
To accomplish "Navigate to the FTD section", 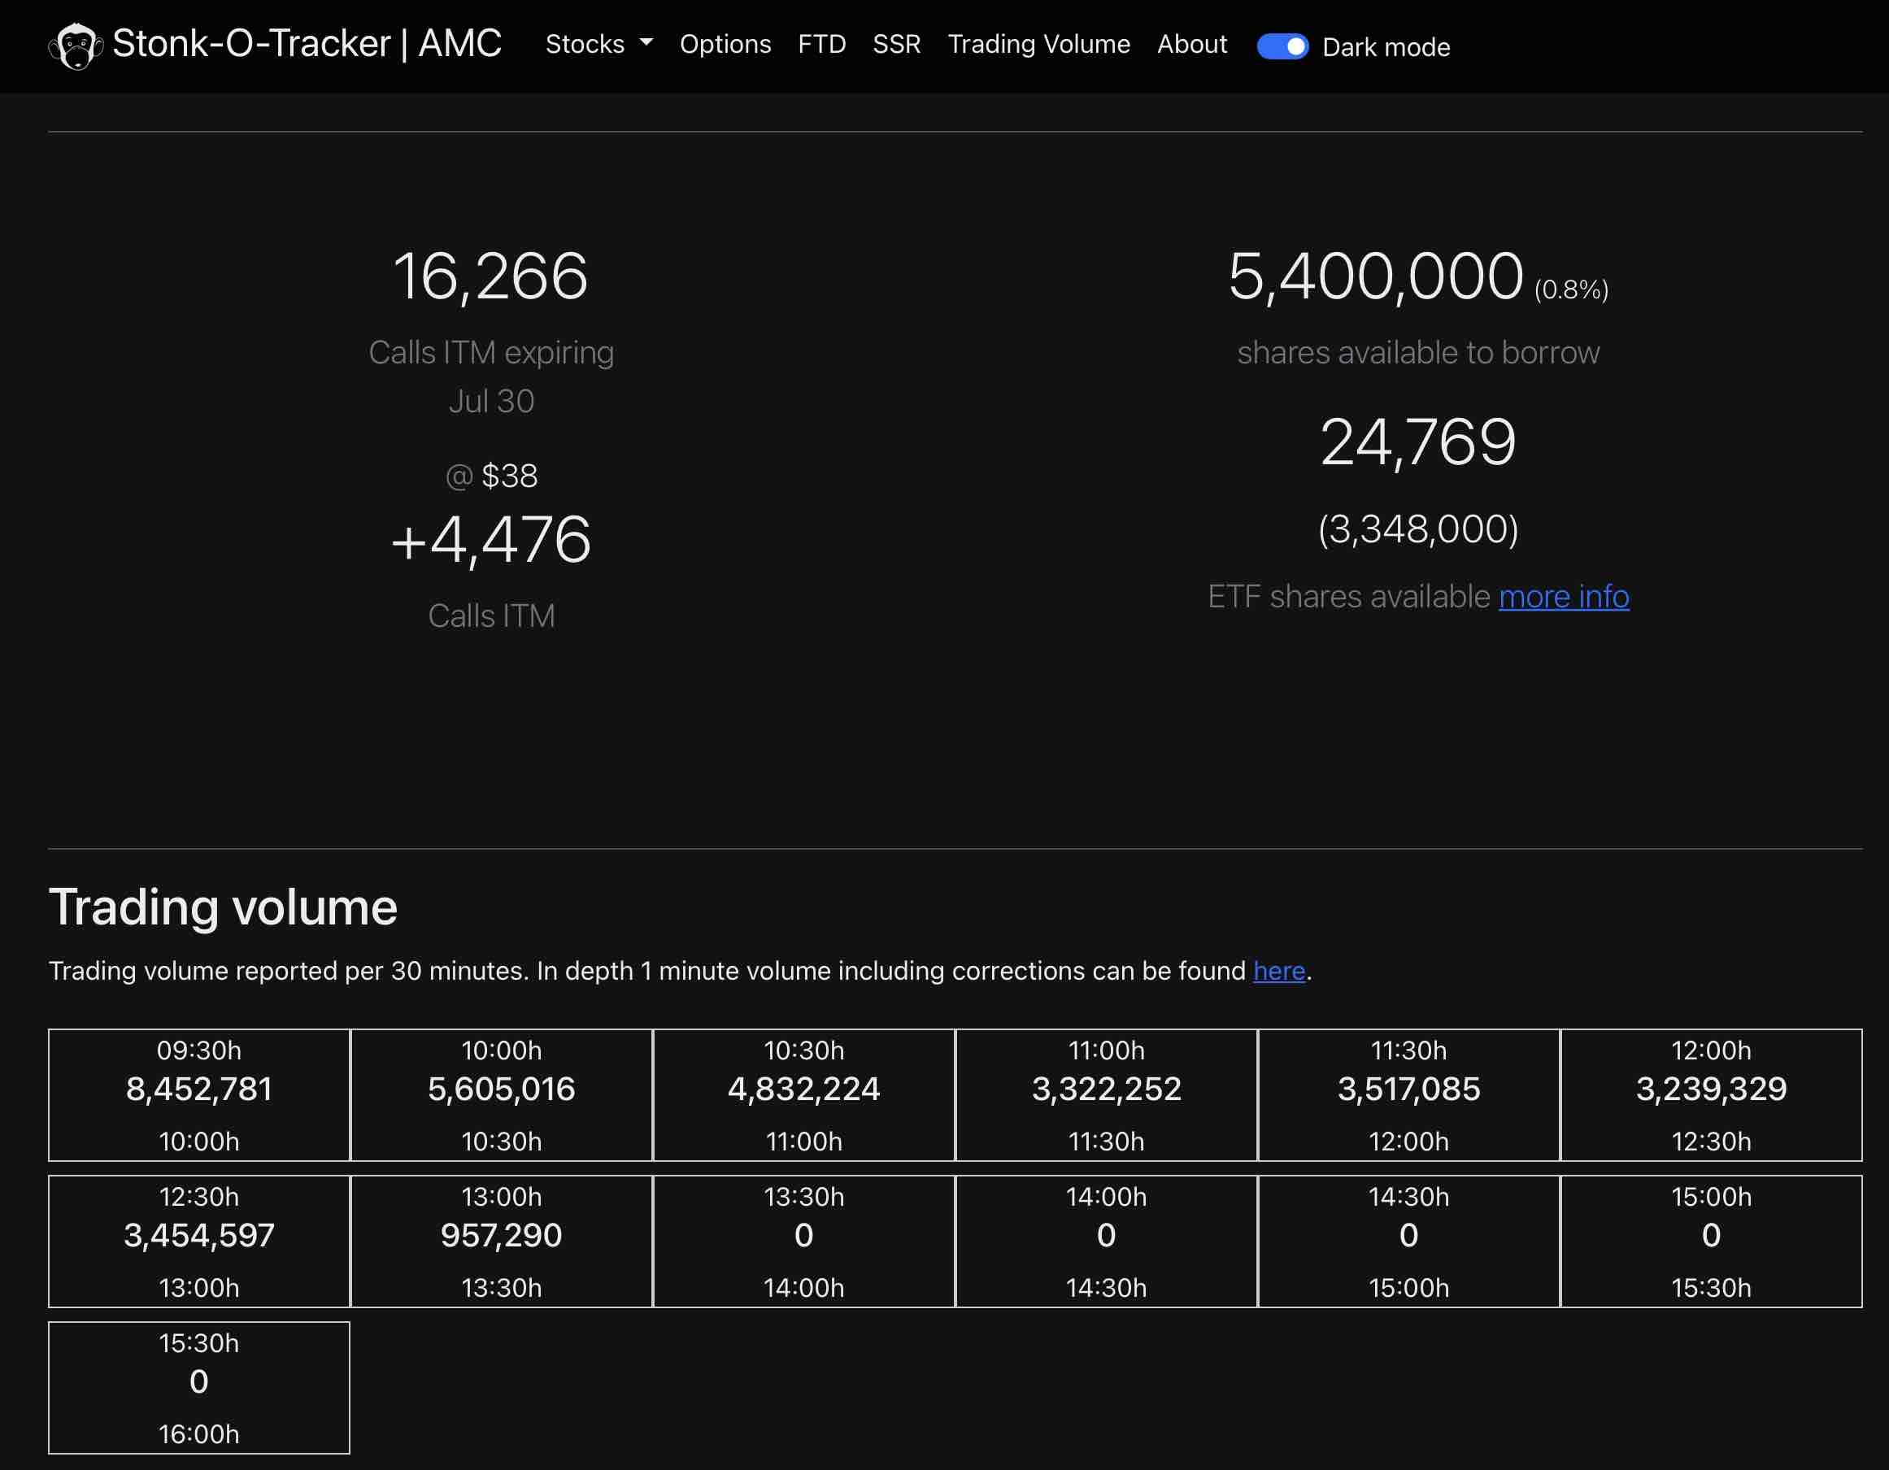I will pyautogui.click(x=821, y=44).
